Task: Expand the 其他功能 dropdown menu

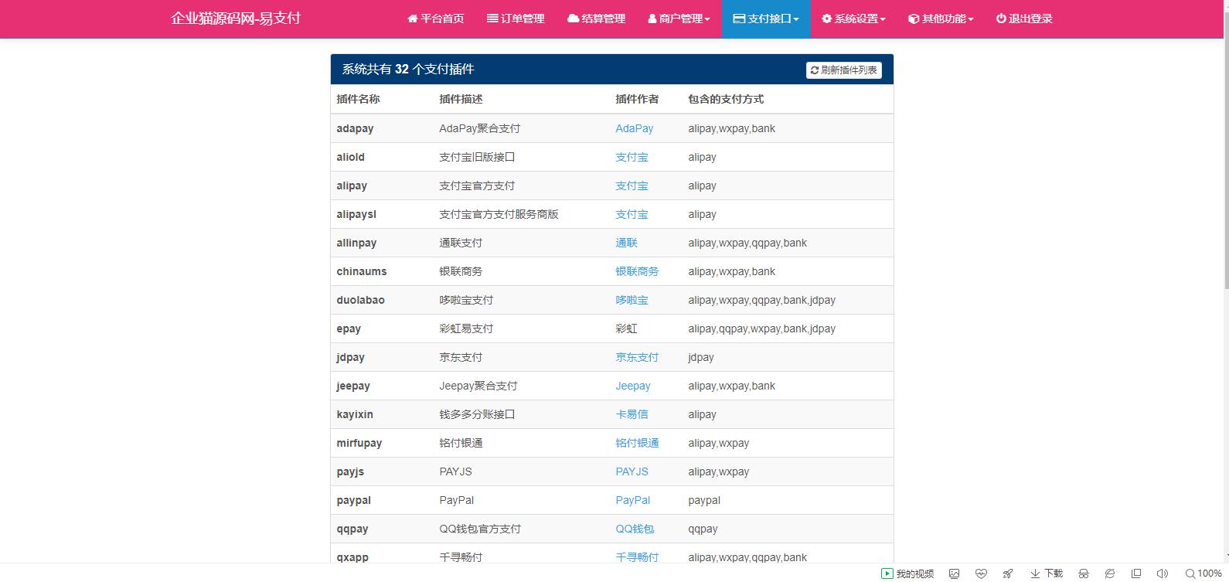Action: tap(941, 19)
